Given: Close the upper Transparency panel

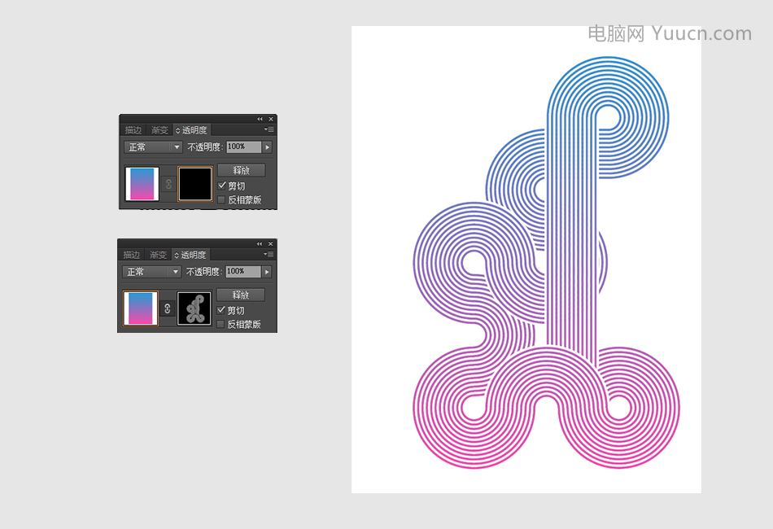Looking at the screenshot, I should pyautogui.click(x=271, y=119).
